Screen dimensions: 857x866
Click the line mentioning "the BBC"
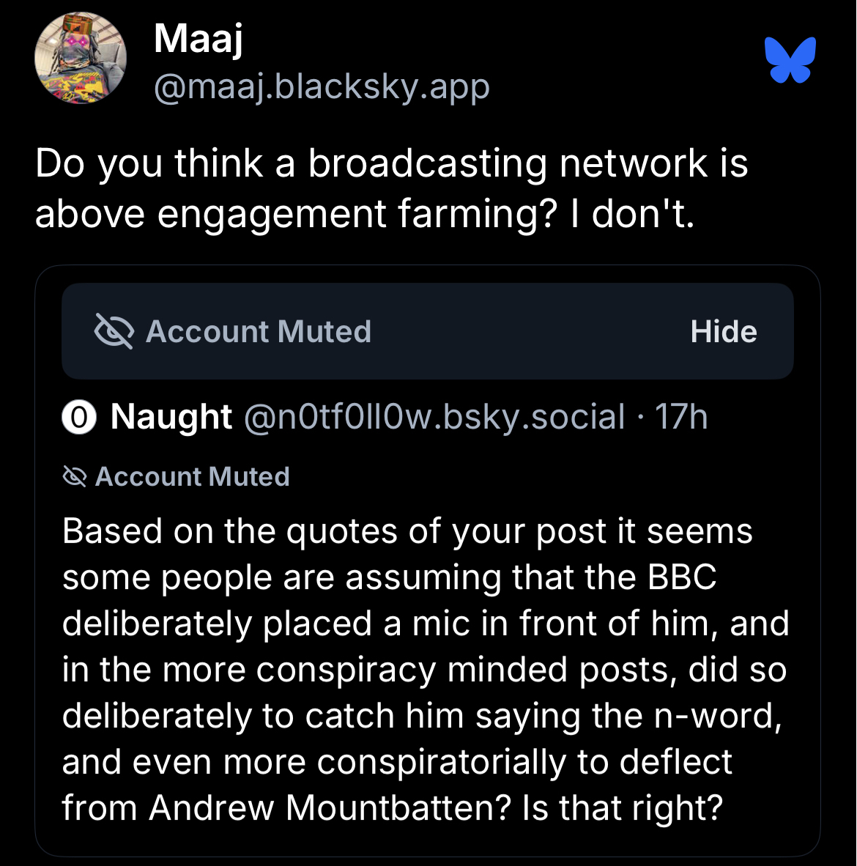coord(390,577)
